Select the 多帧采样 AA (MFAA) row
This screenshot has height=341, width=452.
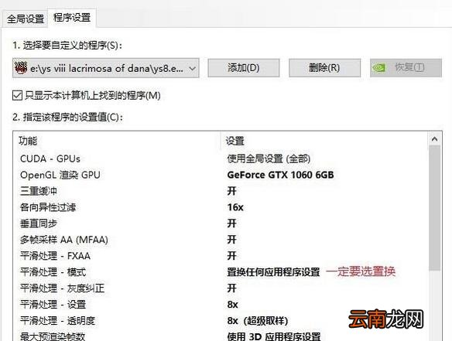221,240
